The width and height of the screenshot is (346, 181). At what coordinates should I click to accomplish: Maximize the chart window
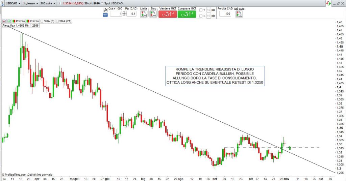pyautogui.click(x=339, y=3)
